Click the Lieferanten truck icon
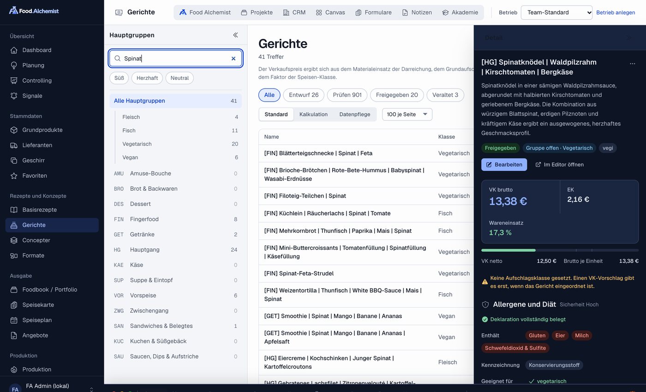This screenshot has width=646, height=392. point(14,145)
